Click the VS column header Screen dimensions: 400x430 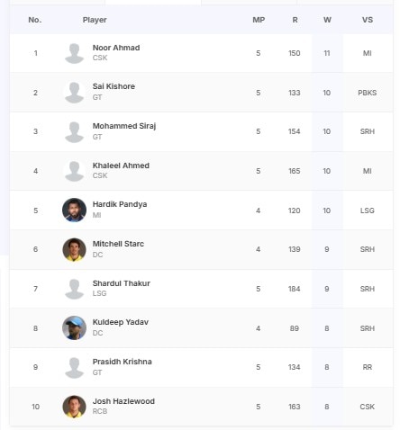click(368, 20)
